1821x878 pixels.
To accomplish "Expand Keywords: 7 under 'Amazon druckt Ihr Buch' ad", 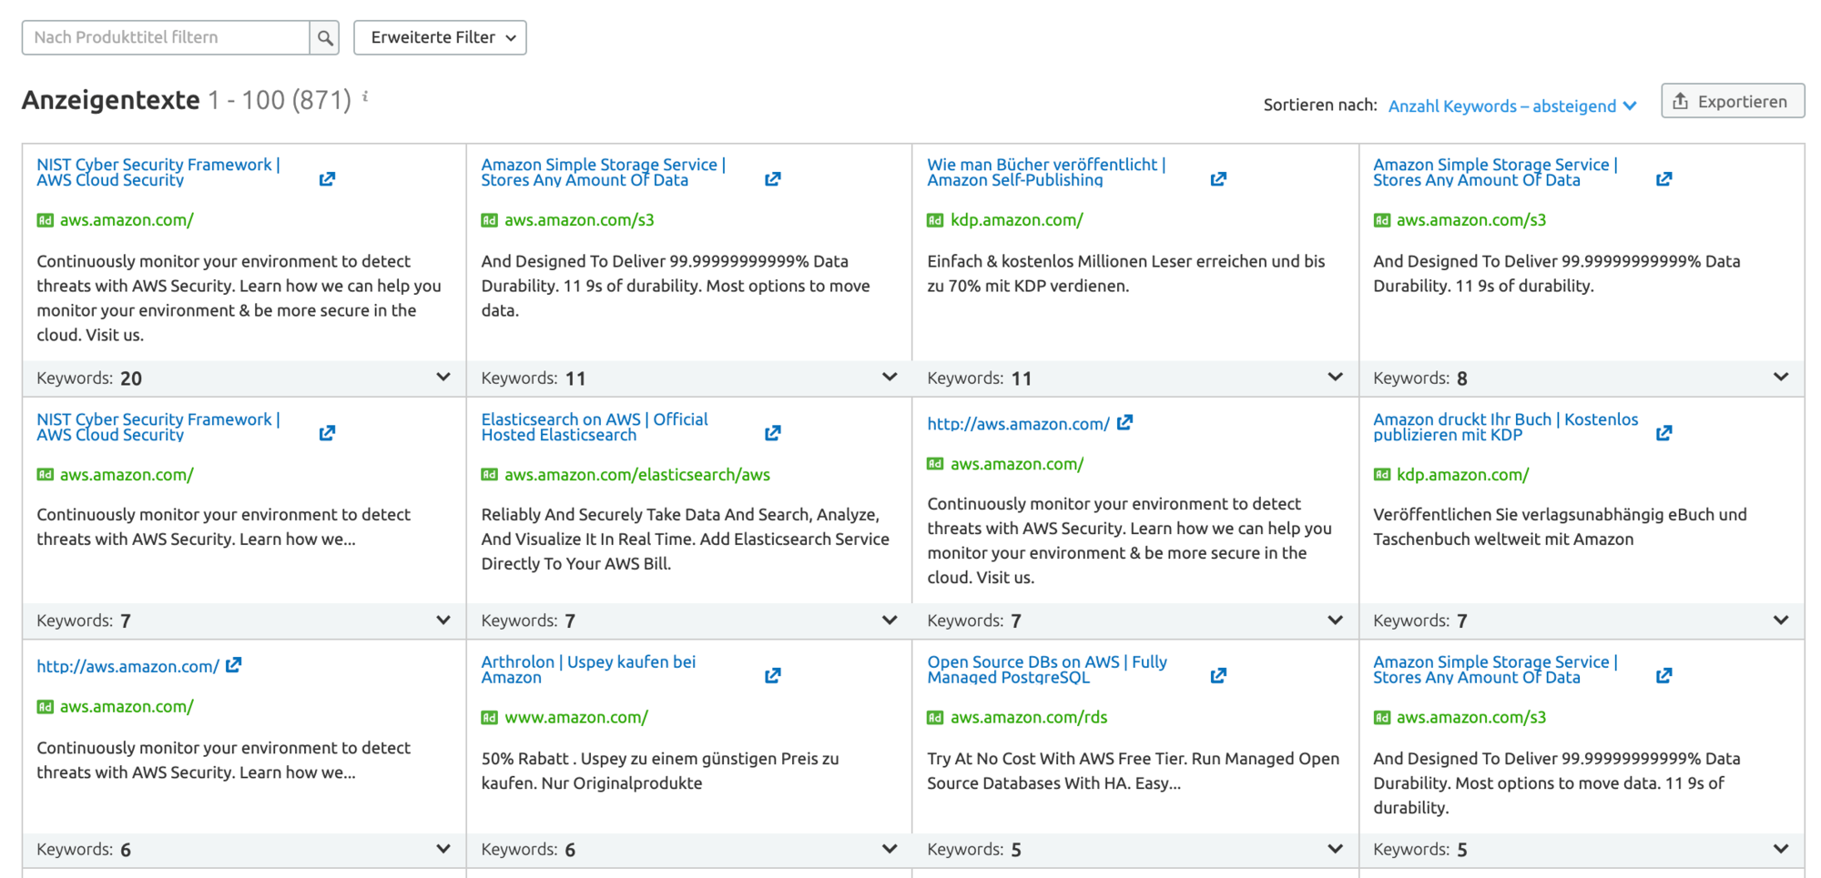I will [1781, 620].
